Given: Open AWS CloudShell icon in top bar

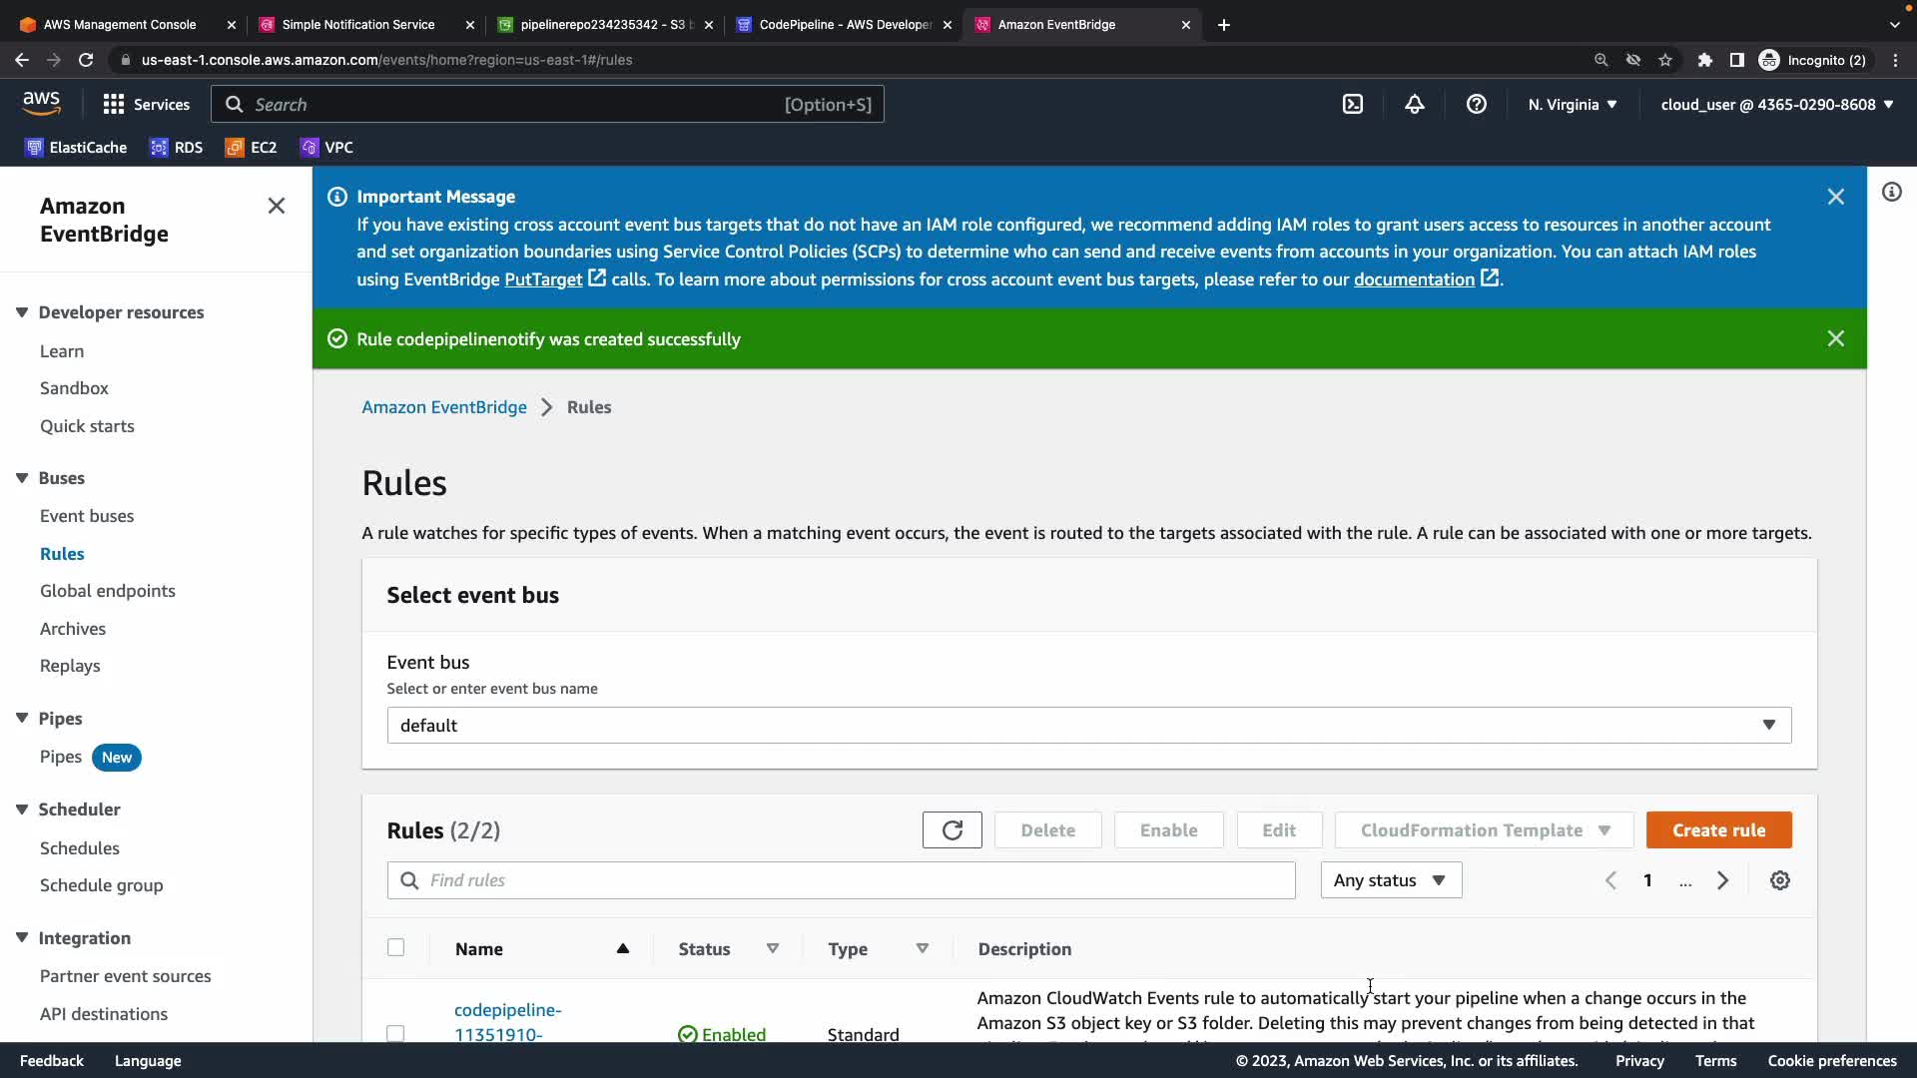Looking at the screenshot, I should point(1352,104).
